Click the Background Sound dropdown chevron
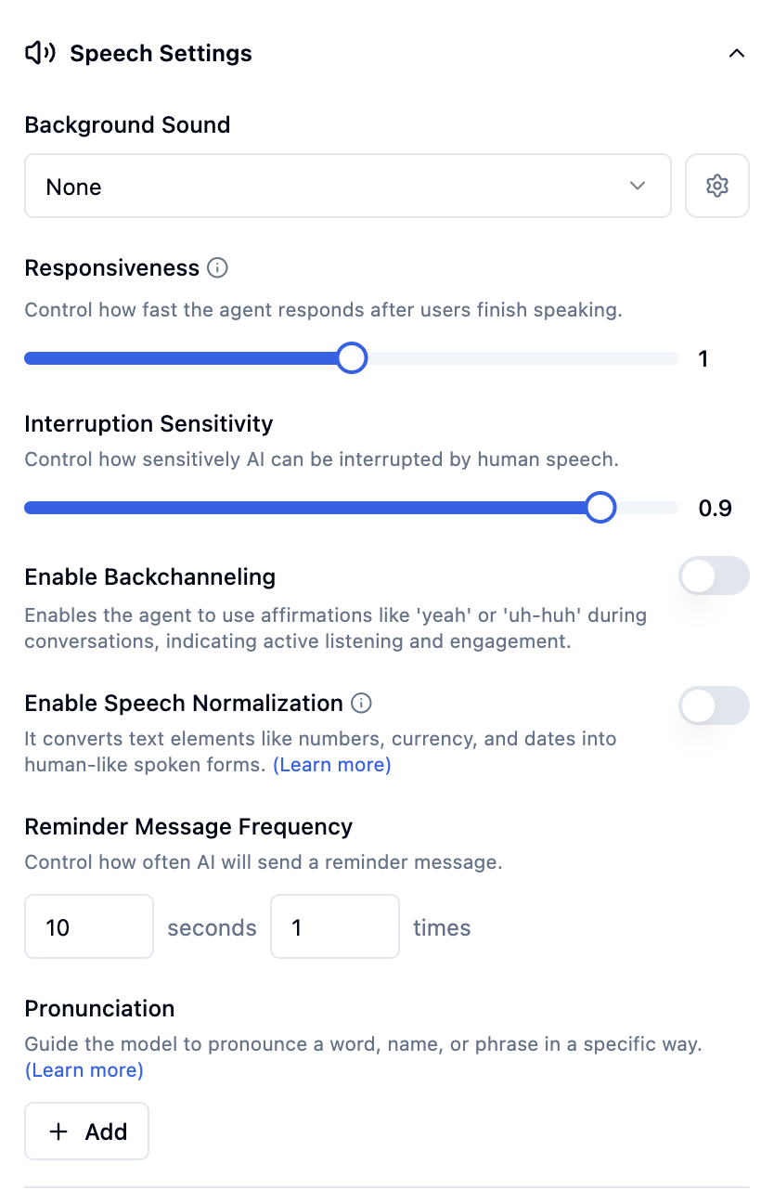The image size is (774, 1190). point(638,186)
